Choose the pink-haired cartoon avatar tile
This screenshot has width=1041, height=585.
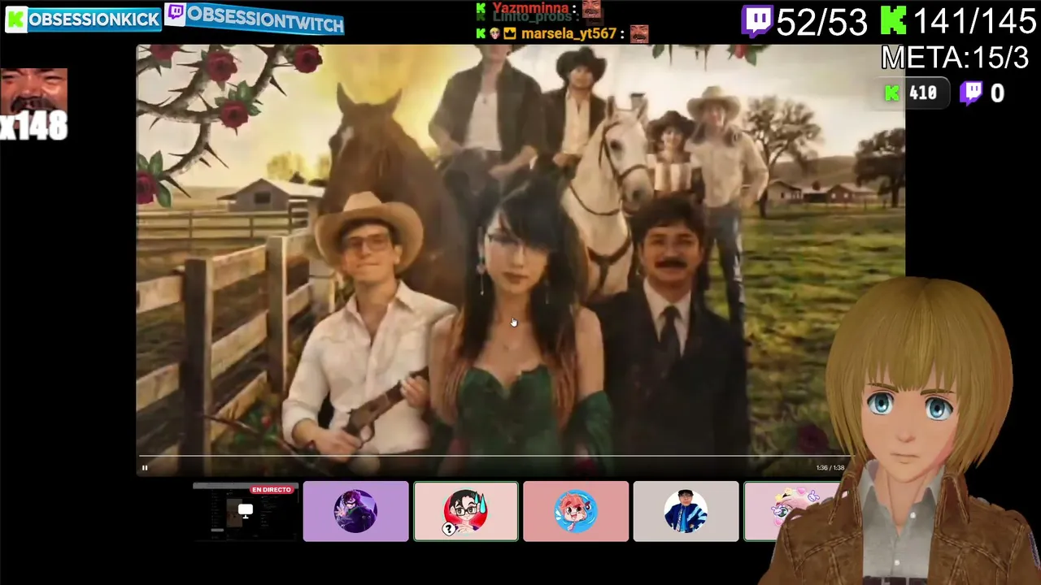pos(576,511)
